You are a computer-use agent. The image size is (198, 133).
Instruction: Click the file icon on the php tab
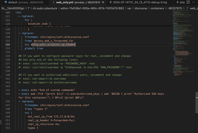178,2
